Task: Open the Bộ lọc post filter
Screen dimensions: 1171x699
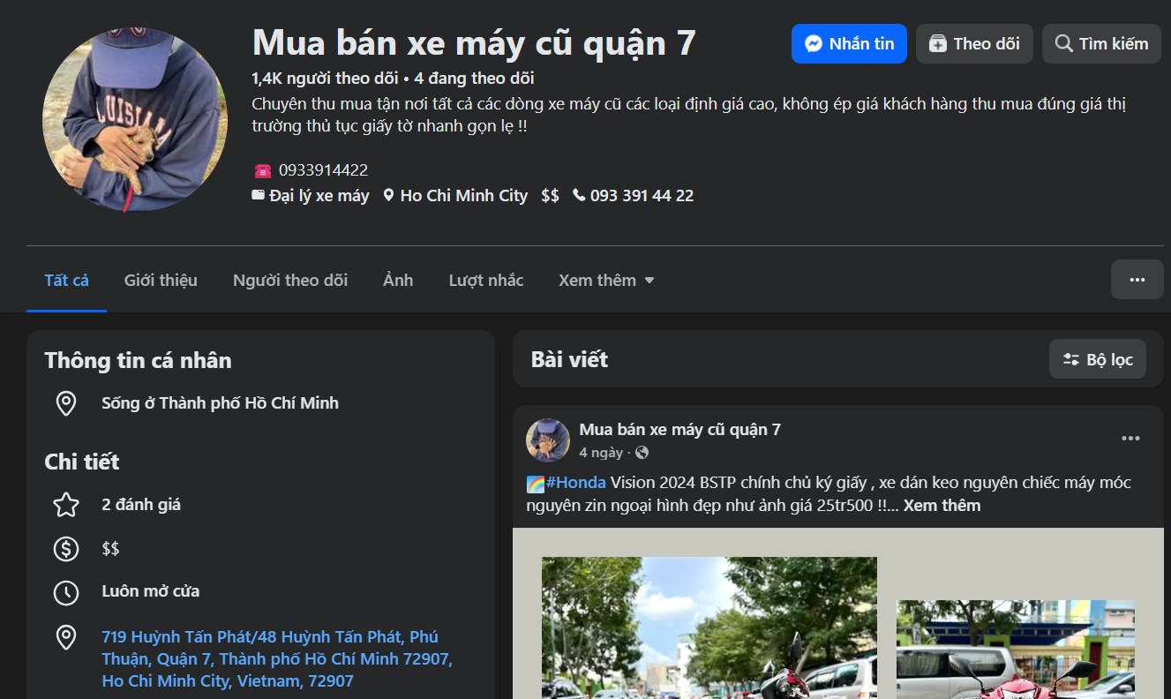Action: coord(1098,359)
